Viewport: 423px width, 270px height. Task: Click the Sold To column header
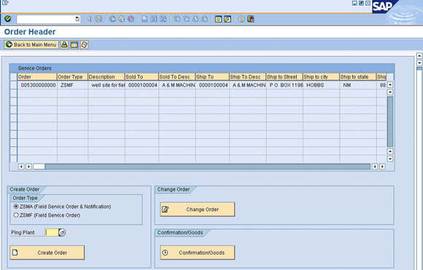pyautogui.click(x=141, y=76)
